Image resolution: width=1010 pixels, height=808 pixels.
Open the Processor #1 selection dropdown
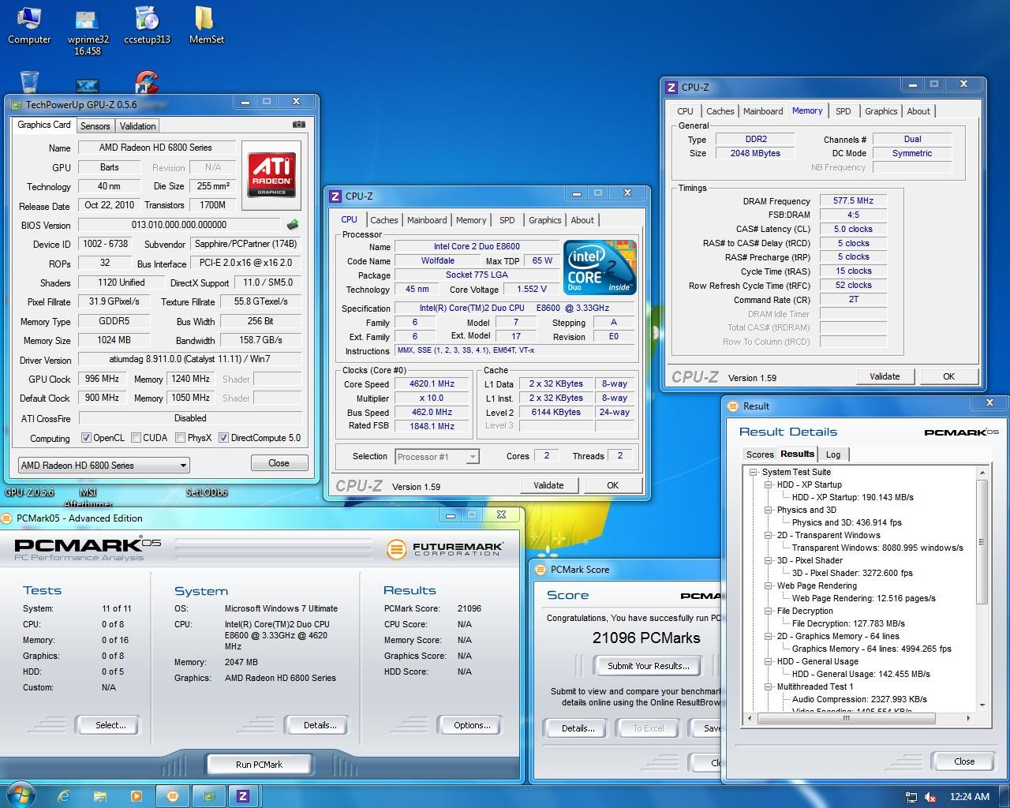click(437, 457)
